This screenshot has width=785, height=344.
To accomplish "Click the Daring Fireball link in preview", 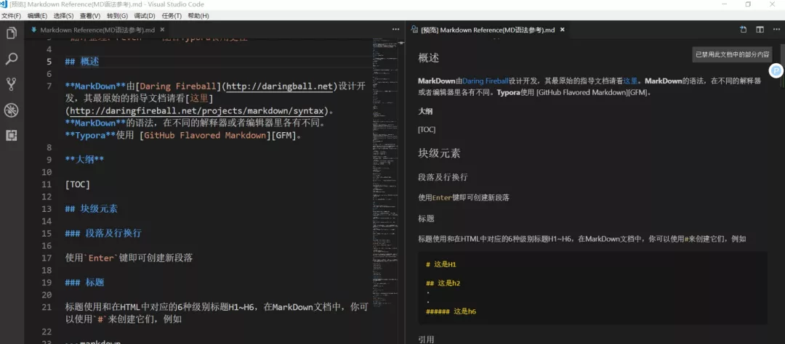I will (485, 81).
